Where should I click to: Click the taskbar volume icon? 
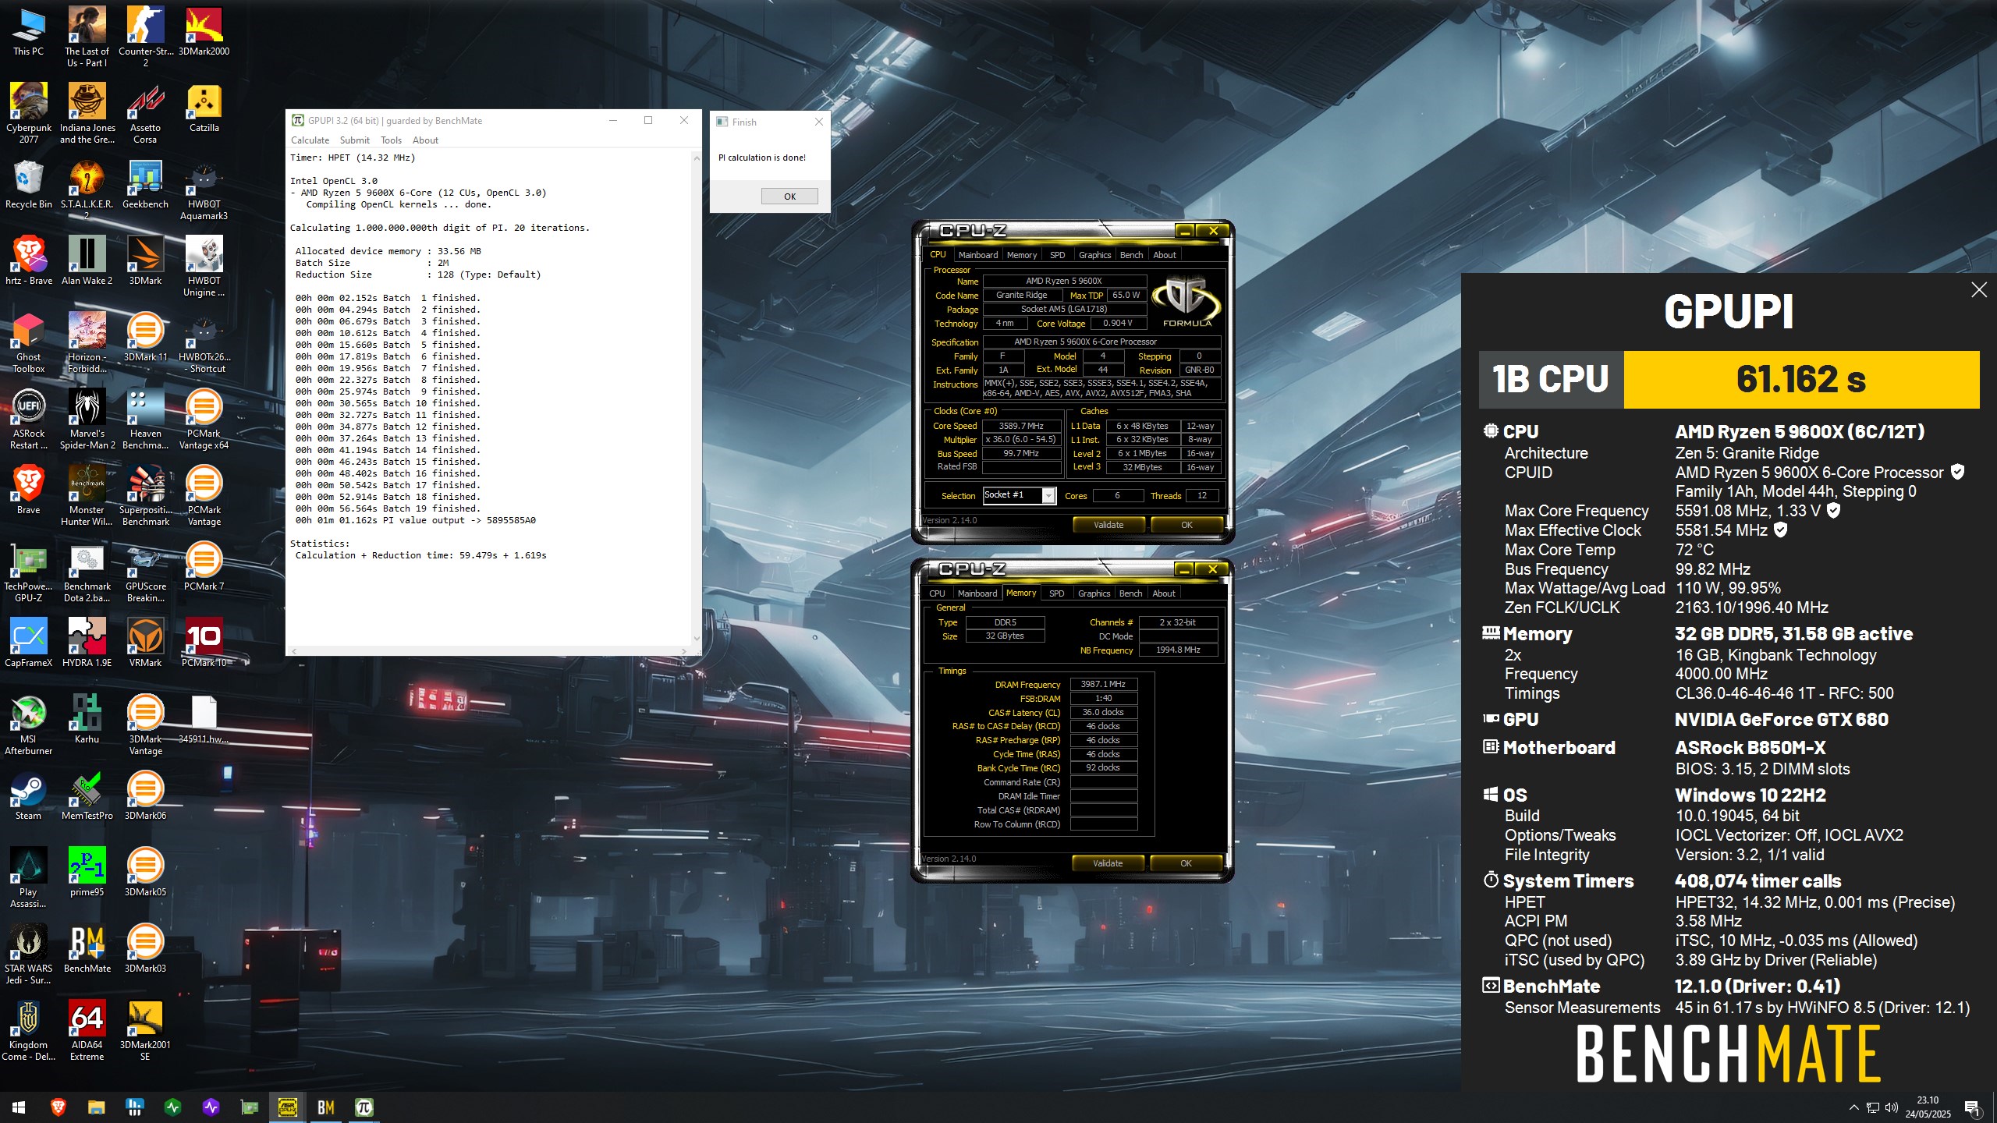tap(1891, 1107)
